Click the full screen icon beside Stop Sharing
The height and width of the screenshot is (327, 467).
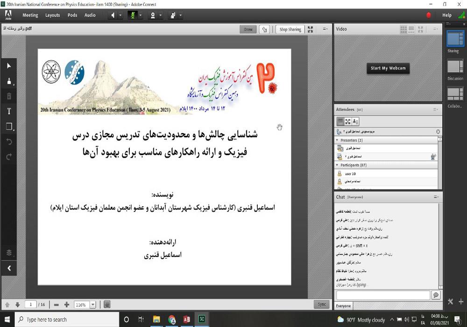tap(311, 29)
